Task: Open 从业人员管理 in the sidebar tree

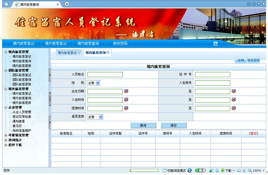Action: pyautogui.click(x=22, y=112)
